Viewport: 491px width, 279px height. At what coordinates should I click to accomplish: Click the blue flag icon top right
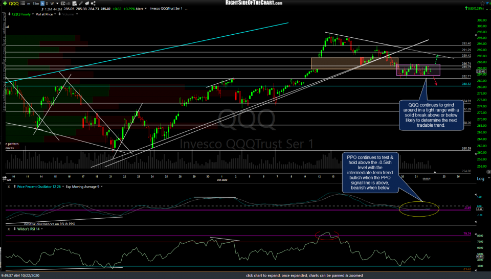tap(488, 4)
